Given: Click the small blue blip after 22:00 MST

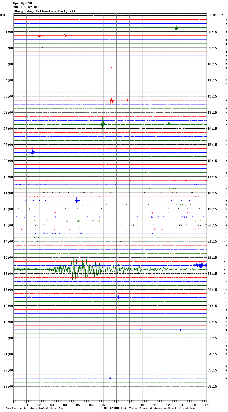Looking at the screenshot, I should click(x=110, y=378).
